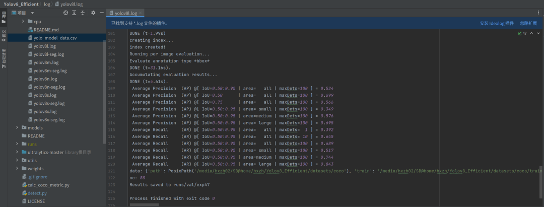The width and height of the screenshot is (544, 207).
Task: Click the editor horizontal scrollbar thumb
Action: (x=144, y=205)
